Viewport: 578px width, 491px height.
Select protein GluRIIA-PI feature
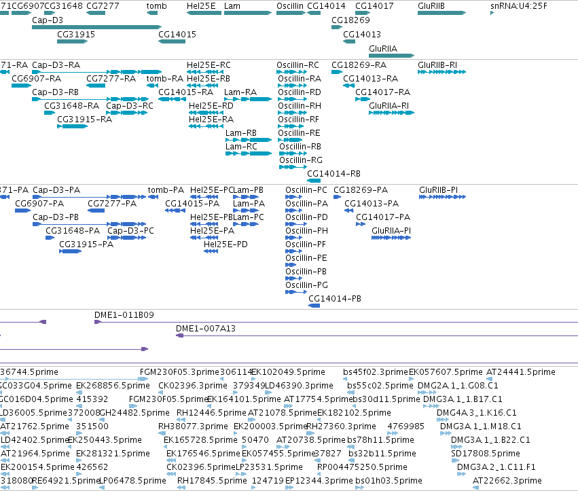[x=391, y=238]
